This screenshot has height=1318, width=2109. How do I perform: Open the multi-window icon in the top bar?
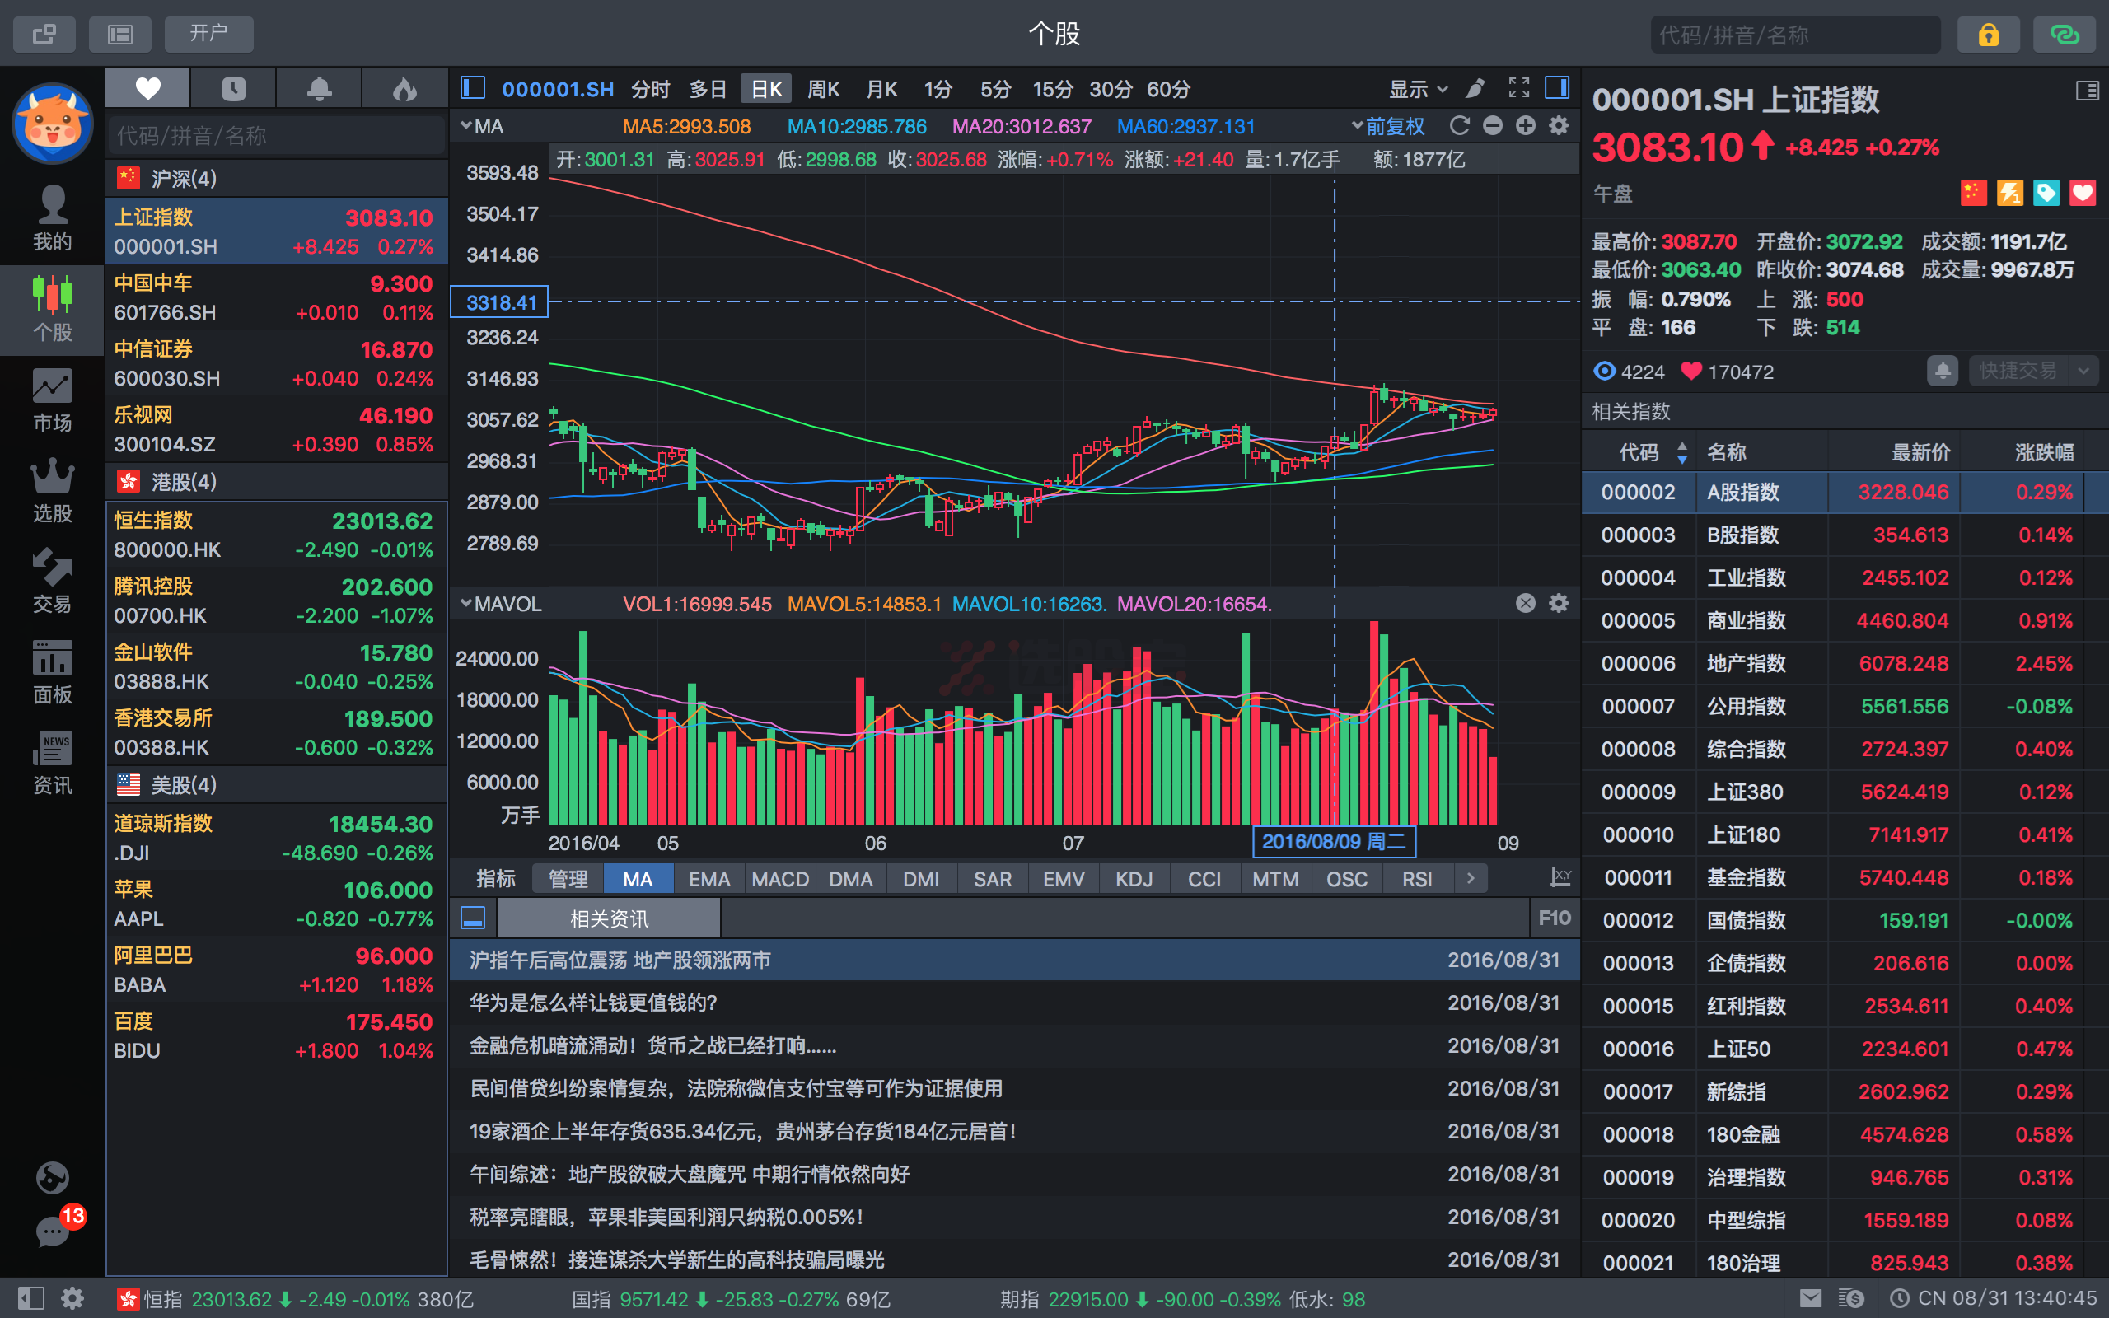(x=44, y=34)
